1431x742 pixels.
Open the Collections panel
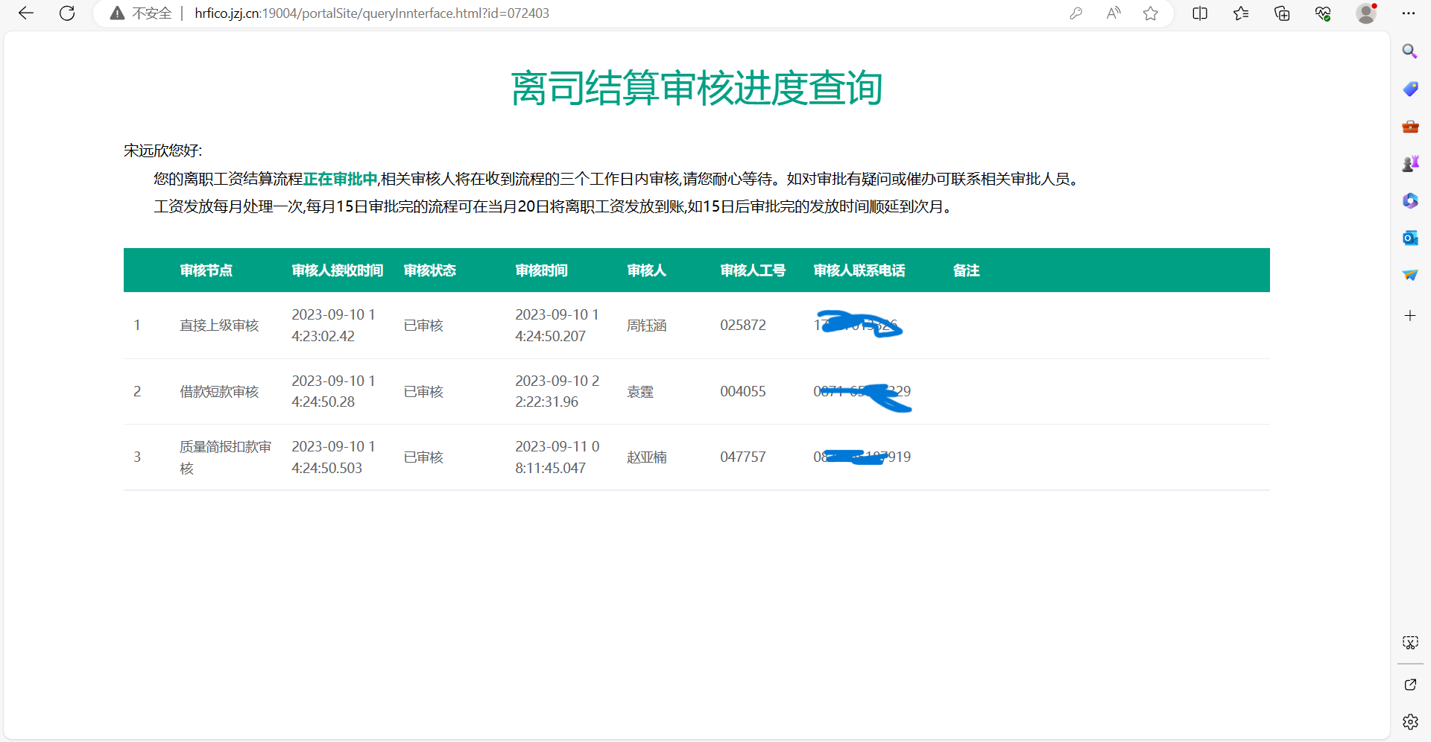pyautogui.click(x=1282, y=13)
